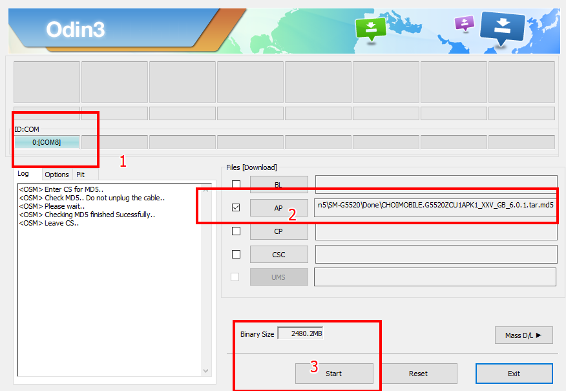
Task: Click the Odin3 logo in banner
Action: (x=76, y=30)
